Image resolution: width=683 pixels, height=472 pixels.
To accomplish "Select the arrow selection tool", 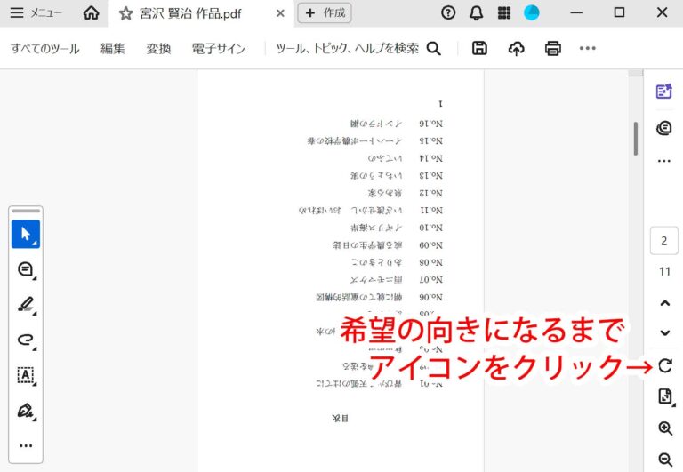I will tap(26, 235).
